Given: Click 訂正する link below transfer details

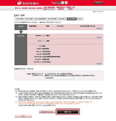Looking at the screenshot, I should [x=99, y=63].
